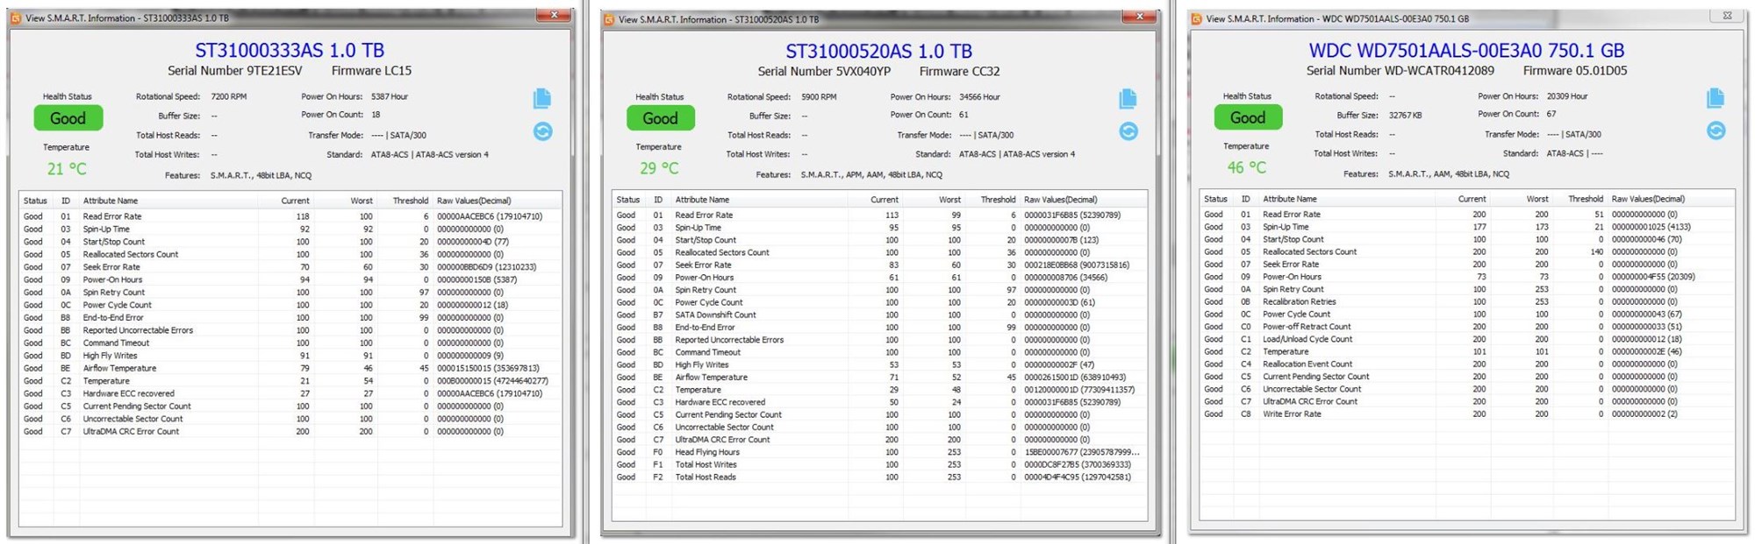Click the green Good health badge for ST31000333AS
Screen dimensions: 1755x544
[x=68, y=118]
